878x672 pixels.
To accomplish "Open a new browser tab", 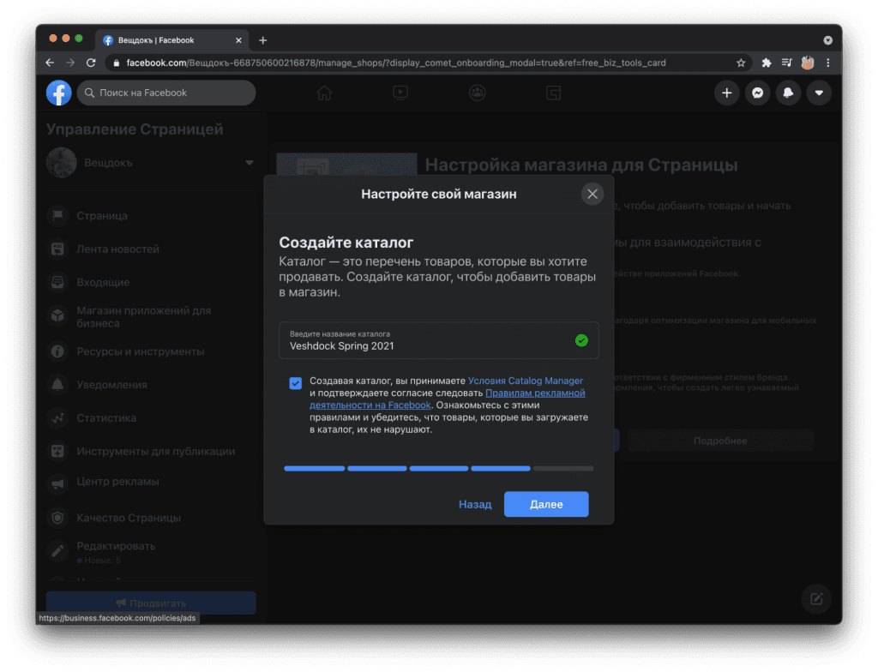I will 262,40.
